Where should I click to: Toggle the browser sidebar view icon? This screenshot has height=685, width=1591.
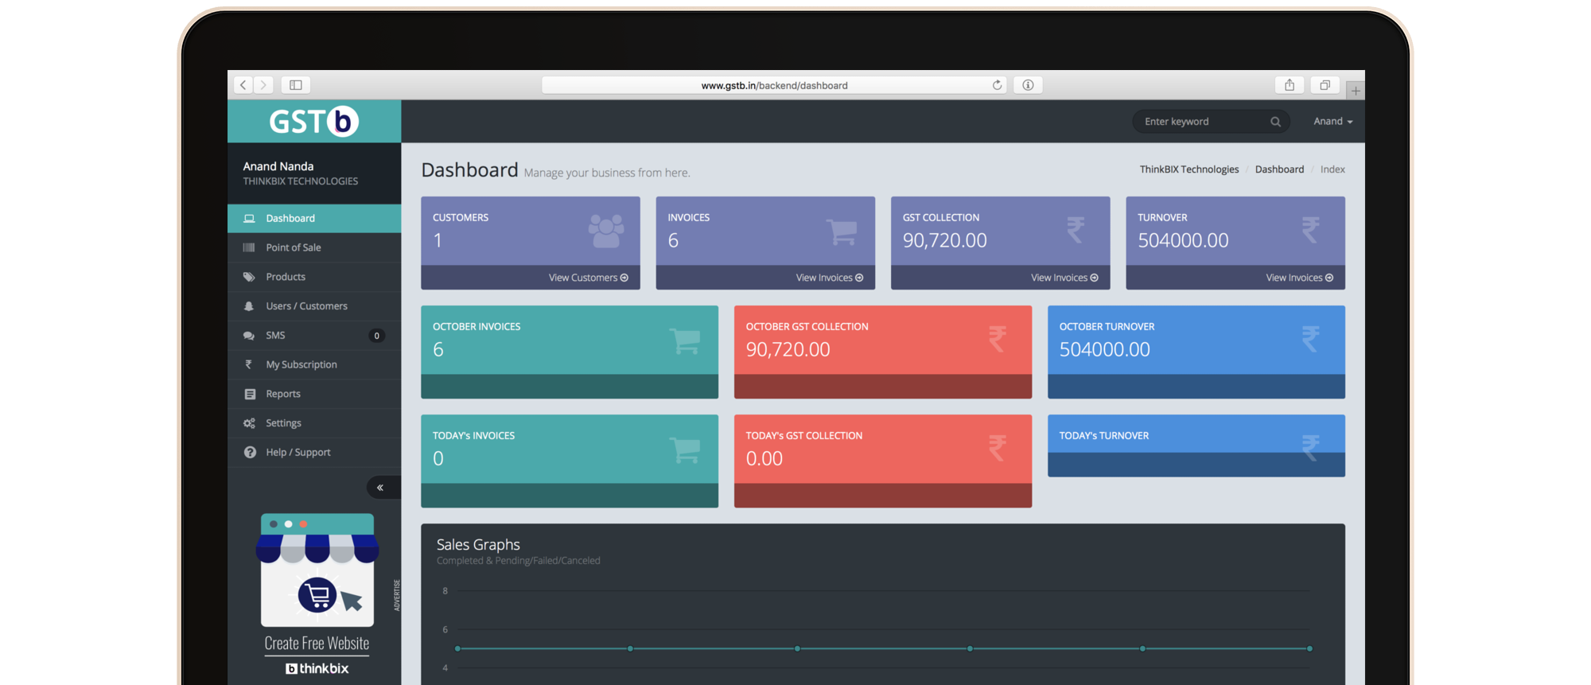(295, 85)
